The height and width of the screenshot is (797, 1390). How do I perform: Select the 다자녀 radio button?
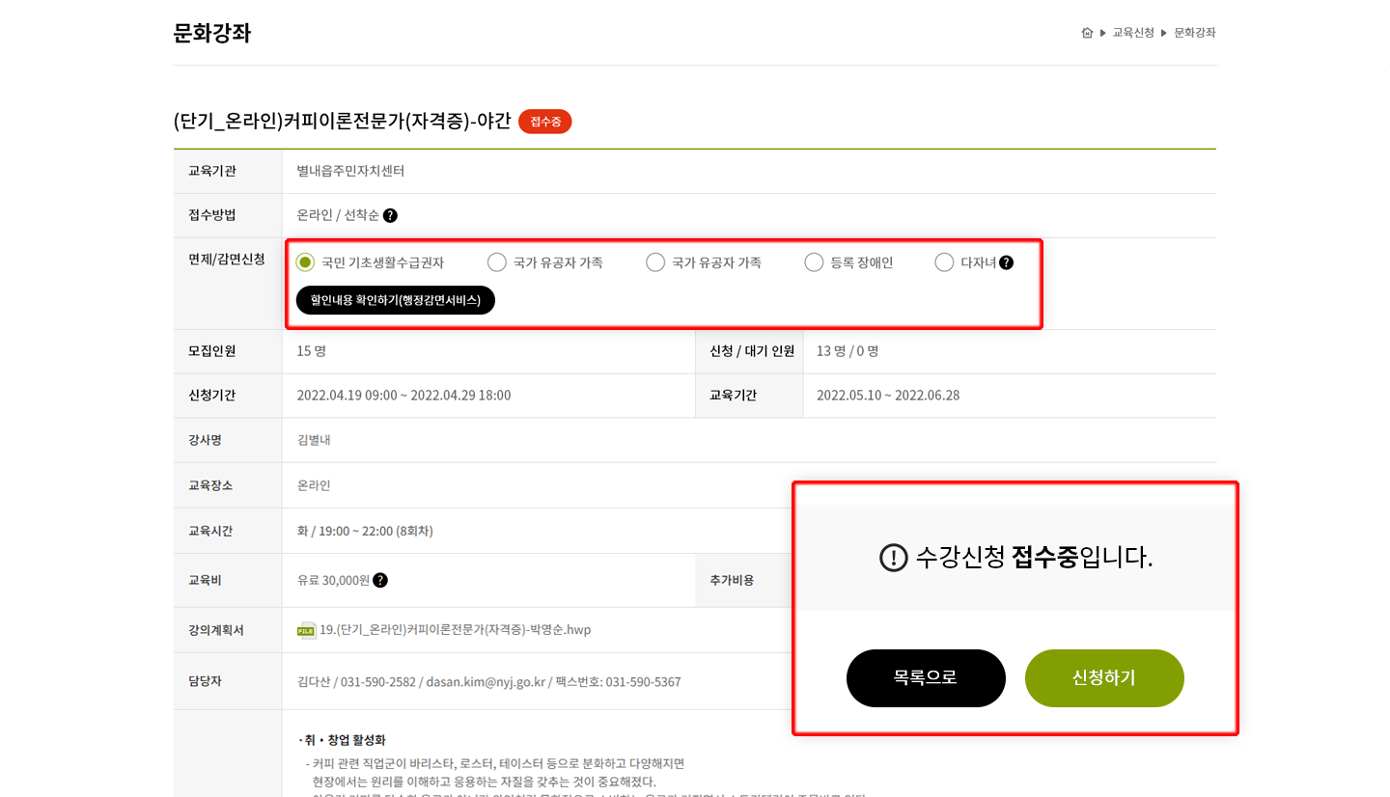[944, 262]
